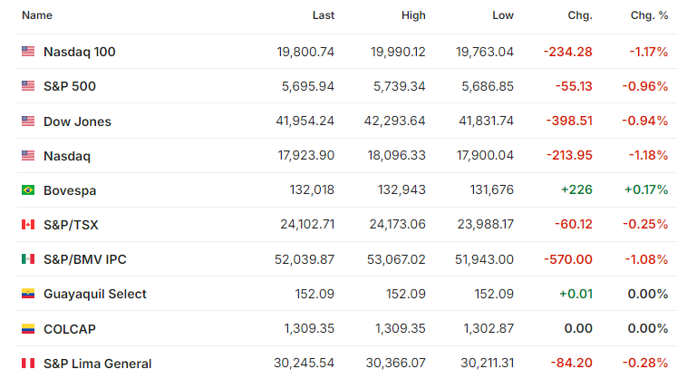The height and width of the screenshot is (379, 677).
Task: Click the Mexico flag beside S&P/BMV IPC
Action: pos(28,258)
